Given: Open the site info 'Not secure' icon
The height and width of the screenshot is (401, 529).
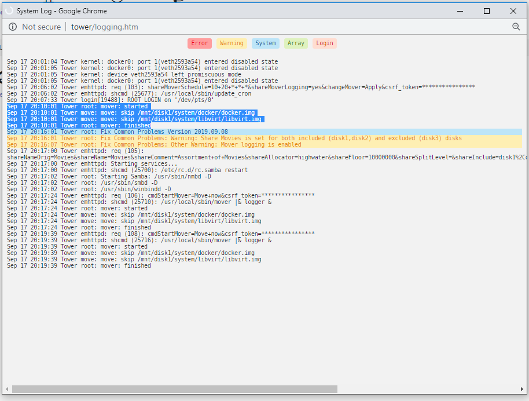Looking at the screenshot, I should [13, 27].
